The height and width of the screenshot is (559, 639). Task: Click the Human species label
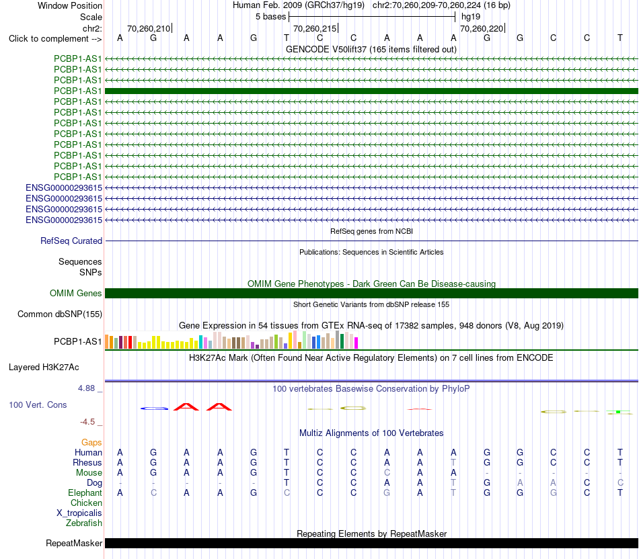click(88, 452)
